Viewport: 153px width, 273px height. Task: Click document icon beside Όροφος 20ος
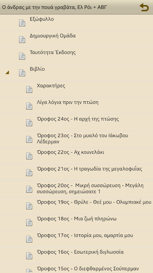pos(29,189)
